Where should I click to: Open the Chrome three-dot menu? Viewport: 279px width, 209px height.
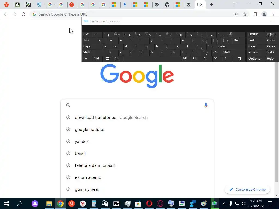[273, 14]
